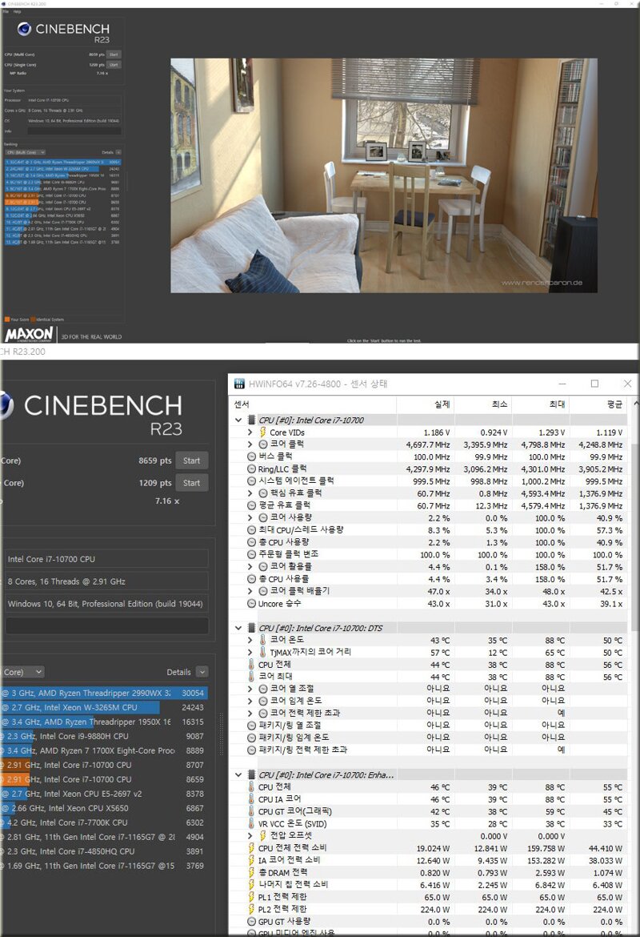Screen dimensions: 640x937
Task: Click Start next to 8659 pts in enlarged view
Action: [192, 460]
